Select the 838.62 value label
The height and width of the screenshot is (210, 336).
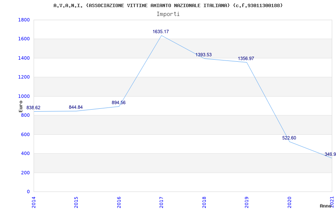pyautogui.click(x=33, y=108)
